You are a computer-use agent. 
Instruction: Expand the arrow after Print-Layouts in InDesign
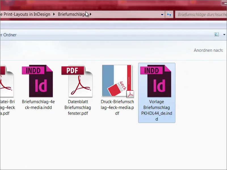click(54, 14)
